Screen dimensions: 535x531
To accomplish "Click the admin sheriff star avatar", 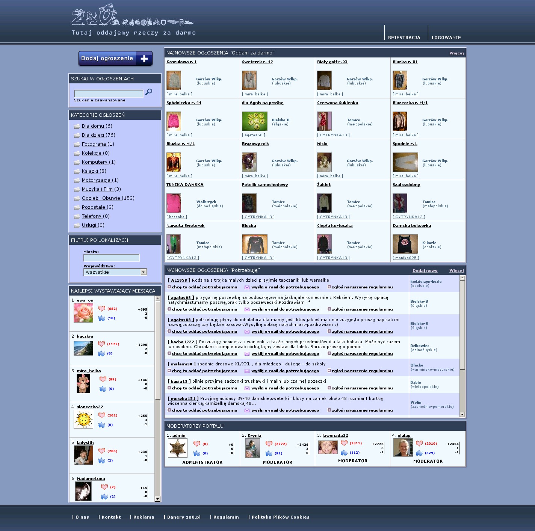I will 177,448.
